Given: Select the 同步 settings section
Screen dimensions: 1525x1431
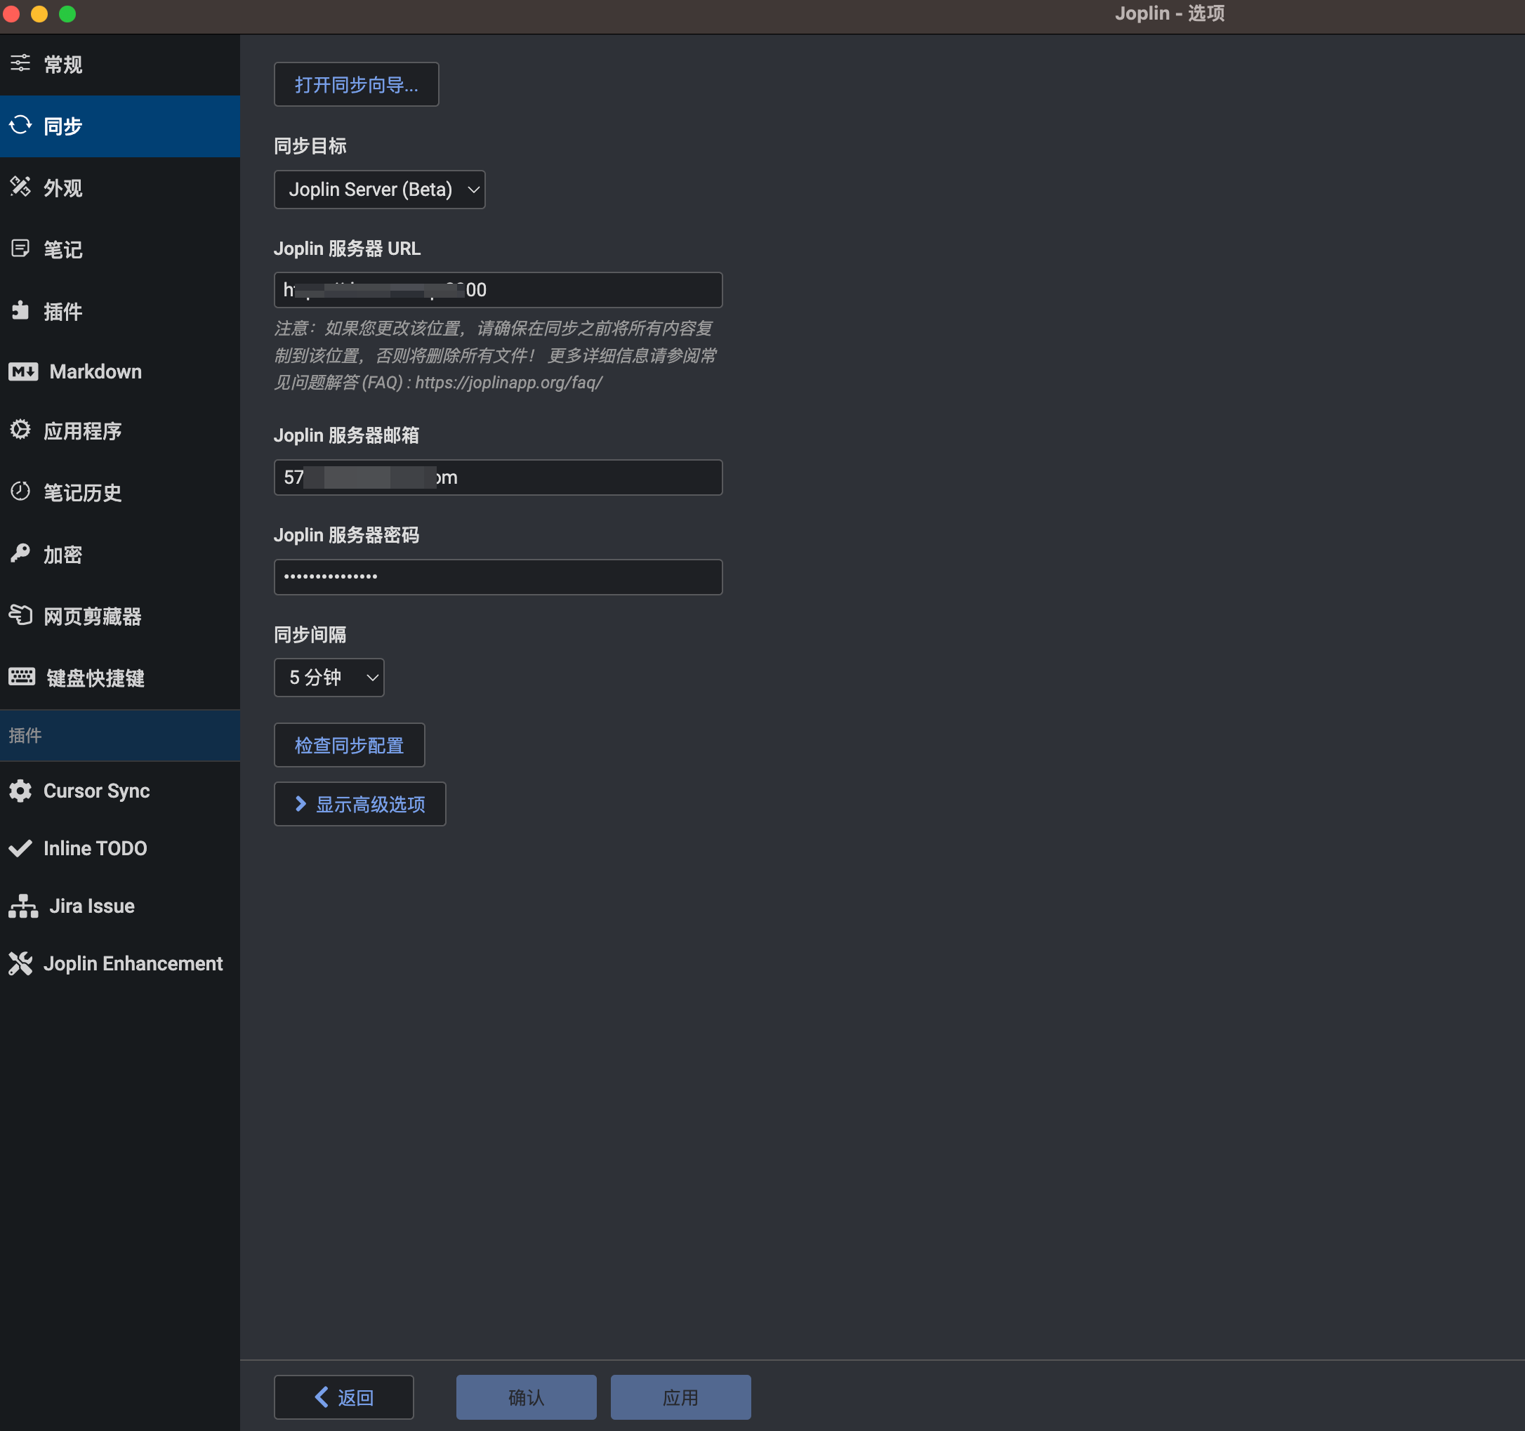Looking at the screenshot, I should click(x=119, y=126).
